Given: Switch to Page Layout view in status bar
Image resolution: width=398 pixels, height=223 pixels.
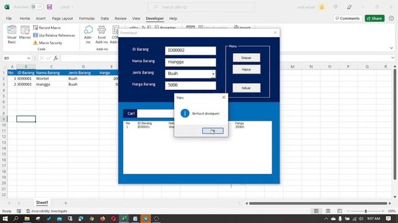Looking at the screenshot, I should coord(328,211).
